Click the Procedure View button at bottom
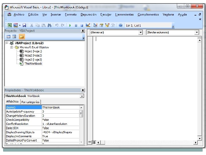Image resolution: width=206 pixels, height=155 pixels. (90, 142)
